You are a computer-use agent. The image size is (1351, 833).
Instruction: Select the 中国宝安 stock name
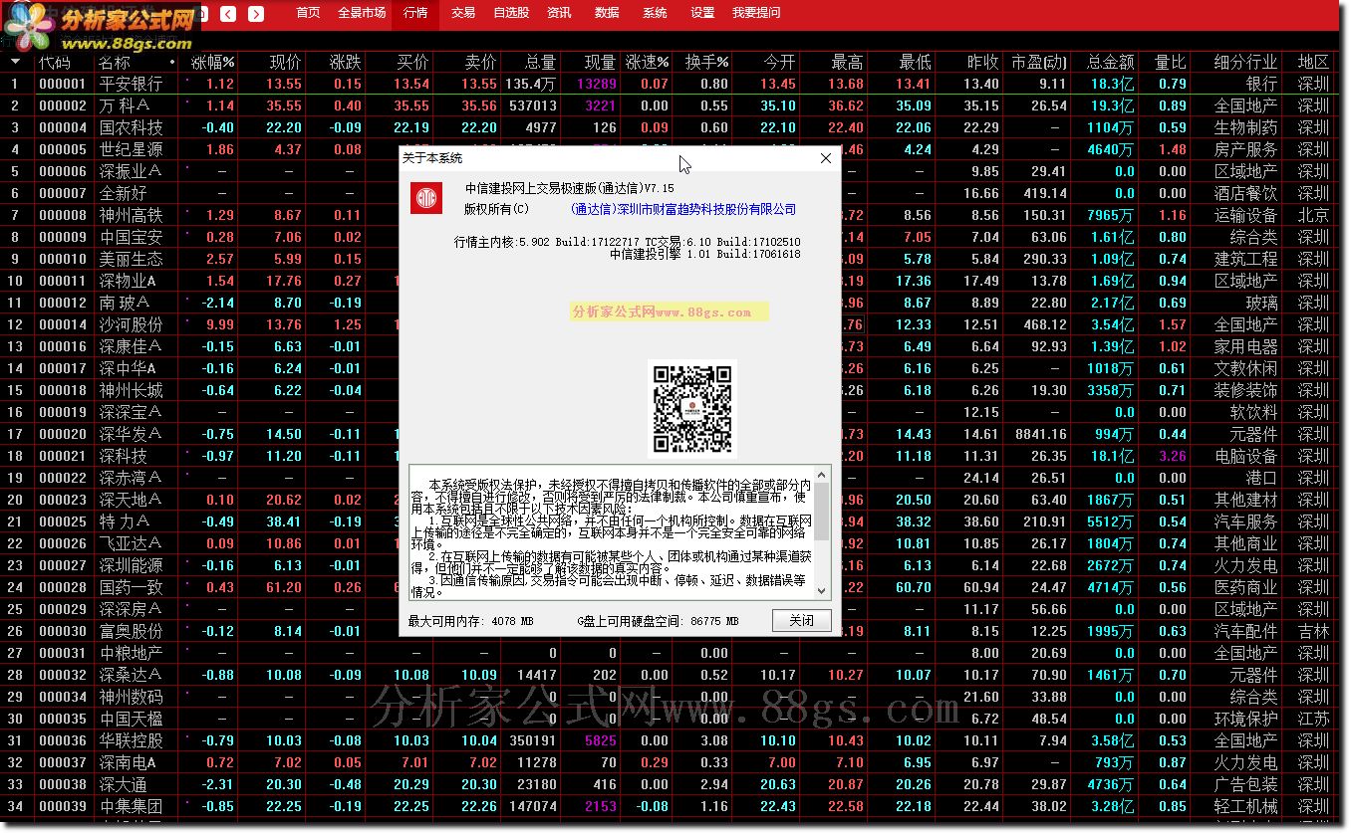tap(131, 237)
